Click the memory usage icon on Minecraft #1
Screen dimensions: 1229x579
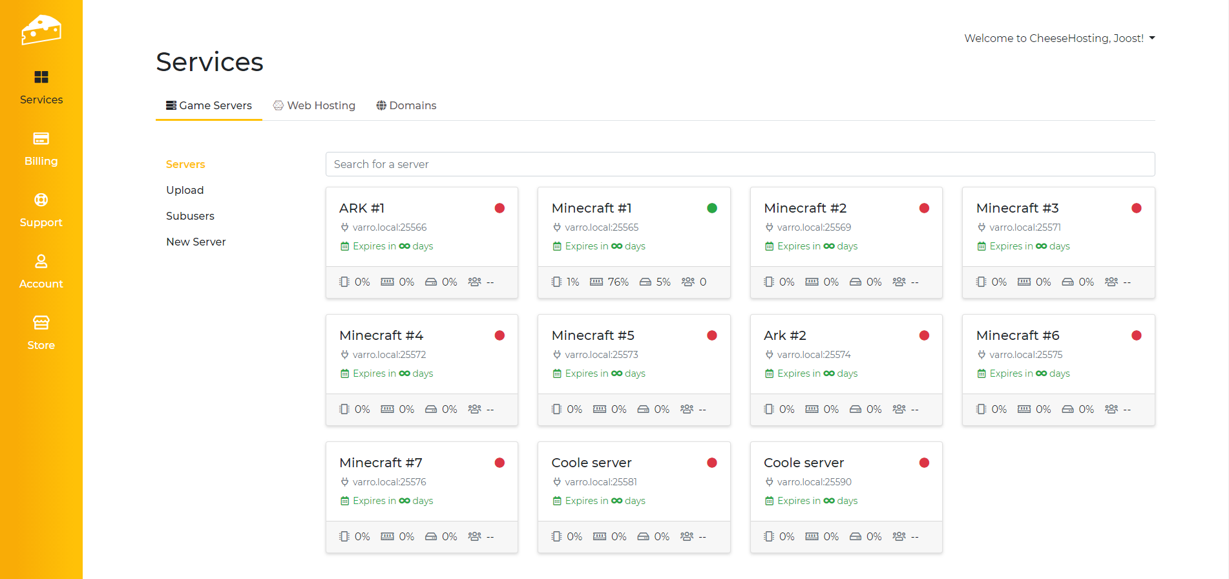point(596,282)
